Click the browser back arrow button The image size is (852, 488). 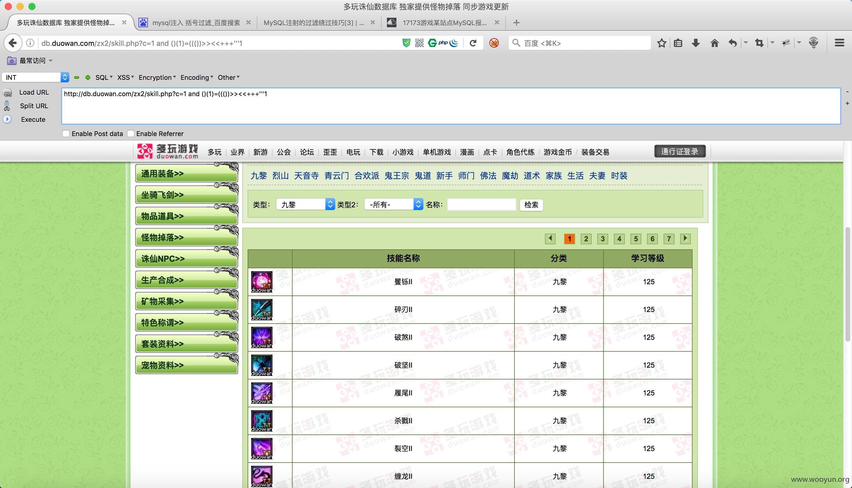13,43
